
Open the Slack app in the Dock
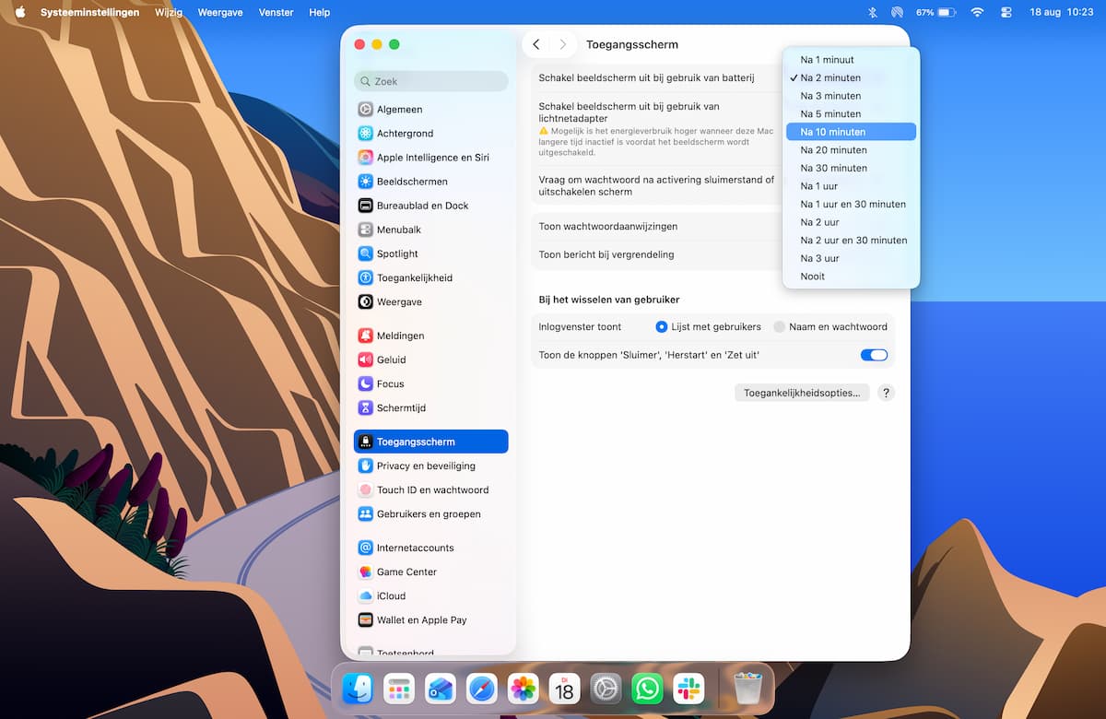[x=688, y=689]
